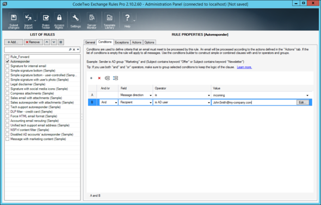This screenshot has height=205, width=321.
Task: Enable DLP filter - credit card checkbox
Action: (x=8, y=111)
